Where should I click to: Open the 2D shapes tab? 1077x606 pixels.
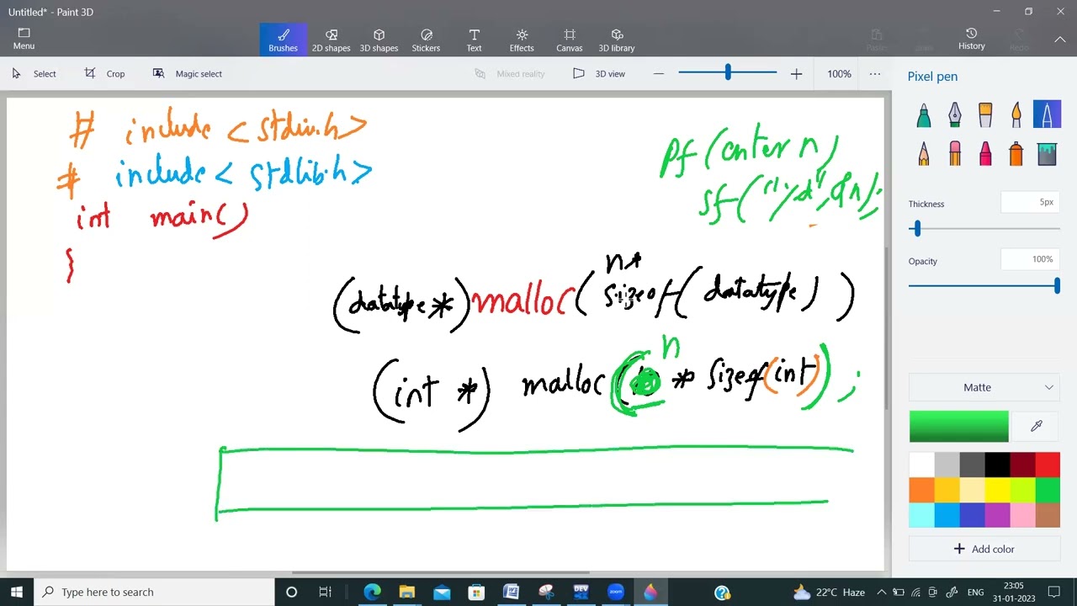(x=332, y=40)
